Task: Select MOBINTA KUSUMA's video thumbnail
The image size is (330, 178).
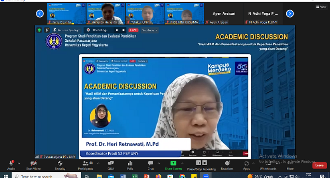Action: click(184, 14)
